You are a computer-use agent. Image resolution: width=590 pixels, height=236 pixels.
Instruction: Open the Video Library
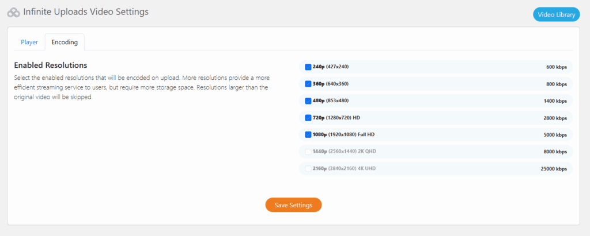click(x=556, y=14)
